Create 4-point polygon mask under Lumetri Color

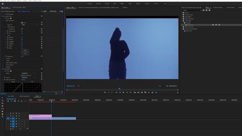click(8, 19)
